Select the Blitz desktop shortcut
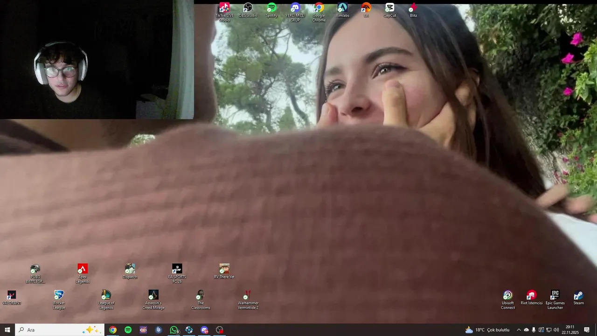The image size is (597, 336). (x=413, y=10)
